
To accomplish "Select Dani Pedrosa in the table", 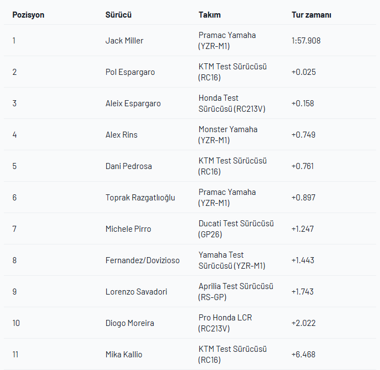I will tap(128, 166).
